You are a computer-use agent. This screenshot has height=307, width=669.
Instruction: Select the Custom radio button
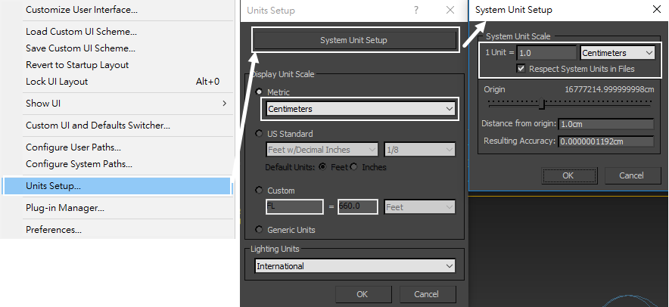coord(259,190)
